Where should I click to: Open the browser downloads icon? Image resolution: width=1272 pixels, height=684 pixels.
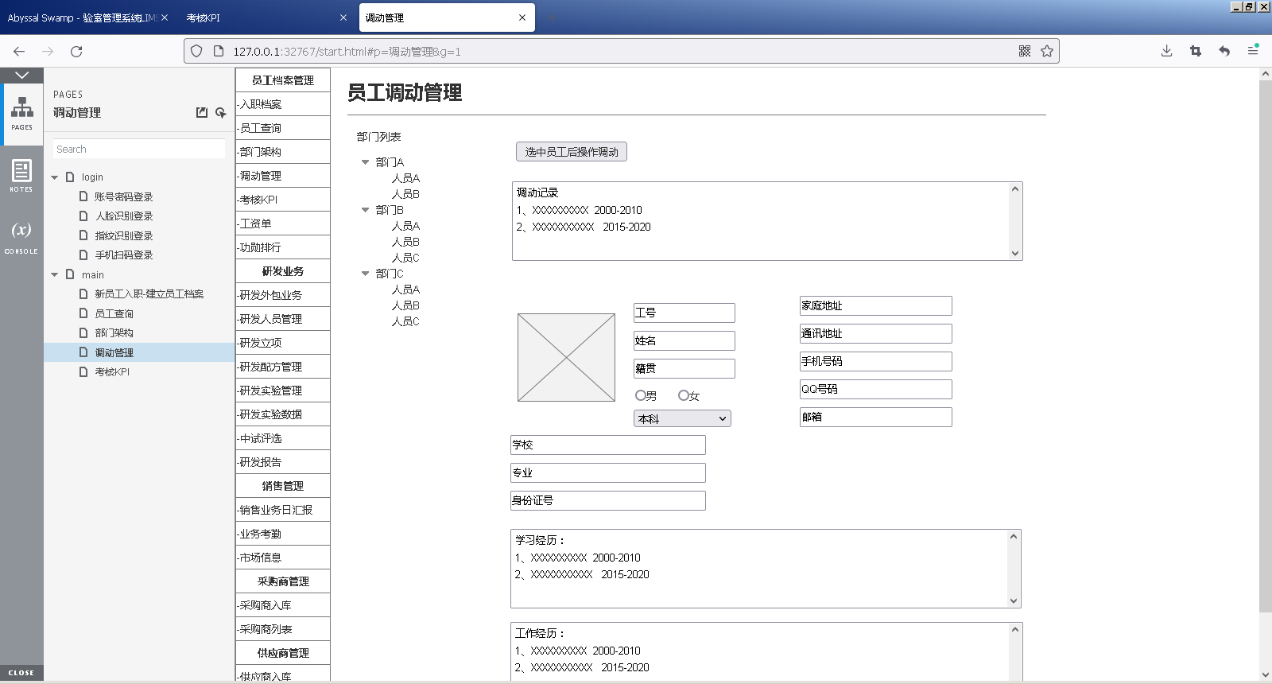[1166, 51]
